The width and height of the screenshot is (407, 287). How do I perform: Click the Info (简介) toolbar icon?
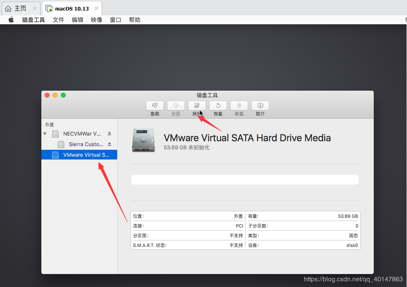[260, 106]
